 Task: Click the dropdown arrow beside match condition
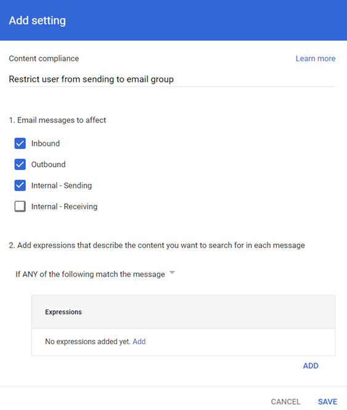172,273
